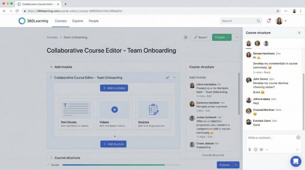Open the browser menu dots

(x=301, y=11)
